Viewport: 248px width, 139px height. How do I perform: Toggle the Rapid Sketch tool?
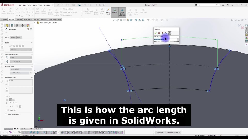tap(108, 12)
